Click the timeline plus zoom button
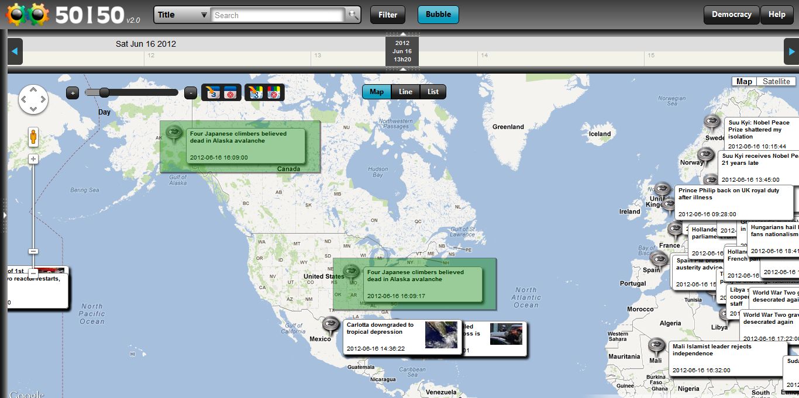The image size is (799, 398). click(73, 92)
